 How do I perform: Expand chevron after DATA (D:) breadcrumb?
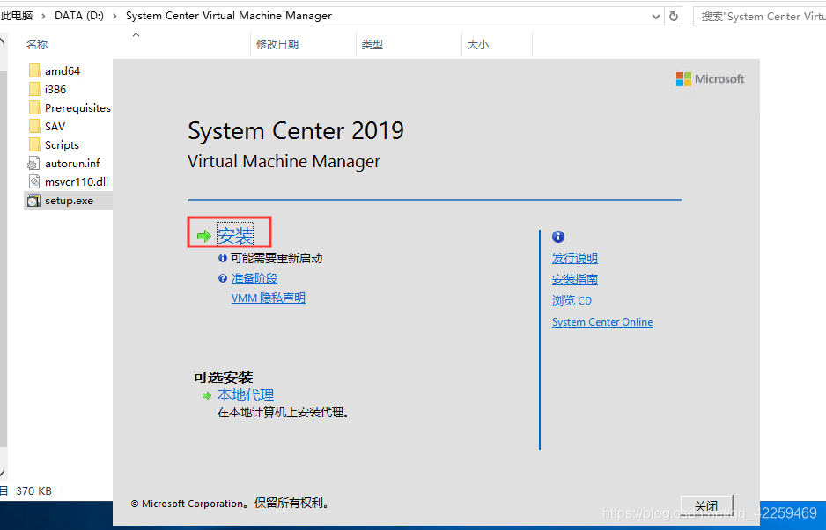coord(114,17)
